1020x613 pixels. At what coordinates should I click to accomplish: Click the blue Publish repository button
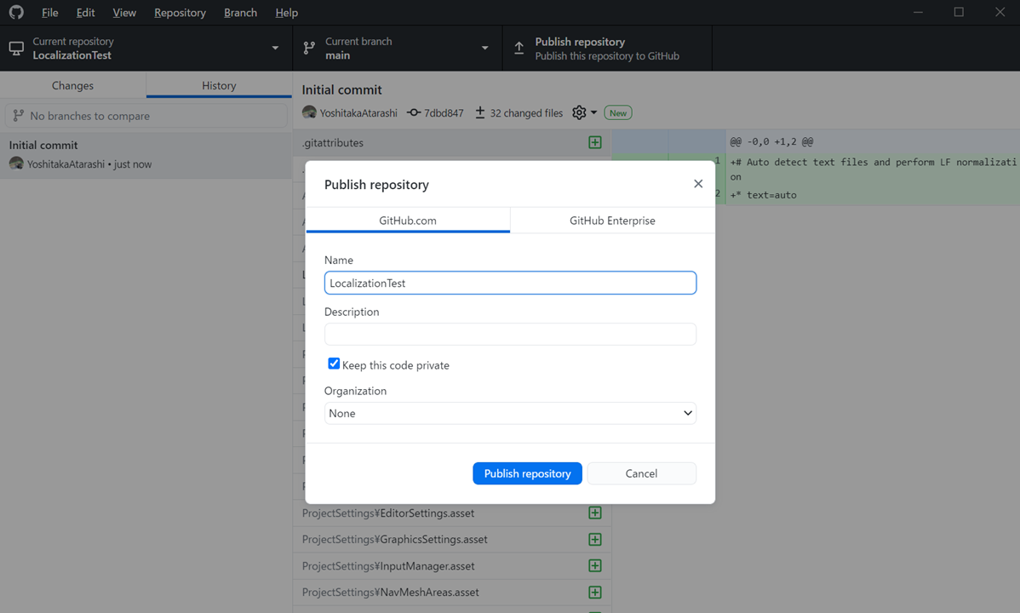527,473
